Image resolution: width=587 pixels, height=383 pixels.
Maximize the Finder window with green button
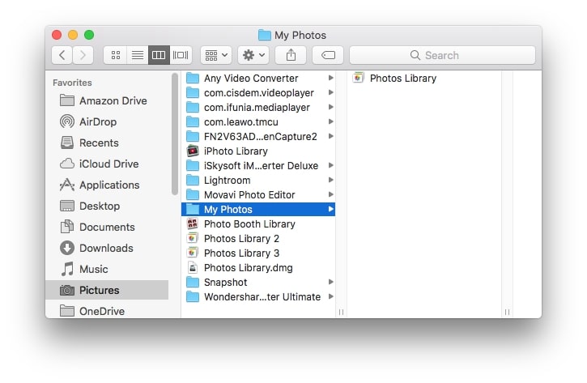pyautogui.click(x=89, y=35)
